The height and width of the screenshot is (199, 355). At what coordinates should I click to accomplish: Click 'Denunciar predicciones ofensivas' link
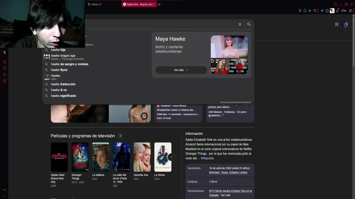click(x=235, y=102)
